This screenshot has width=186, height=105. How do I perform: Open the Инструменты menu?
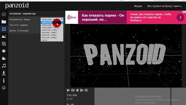[x=156, y=6]
